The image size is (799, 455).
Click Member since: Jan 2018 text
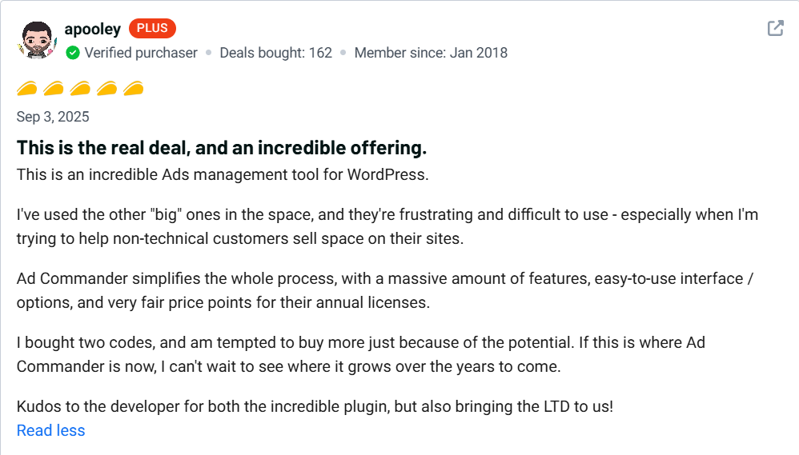click(x=431, y=53)
